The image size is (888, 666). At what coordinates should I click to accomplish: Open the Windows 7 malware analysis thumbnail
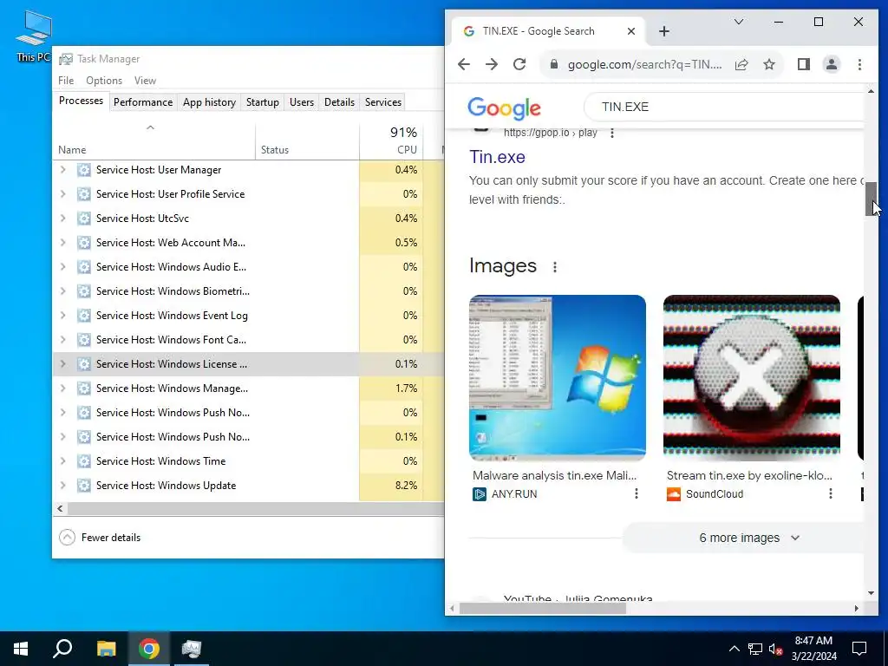(558, 378)
